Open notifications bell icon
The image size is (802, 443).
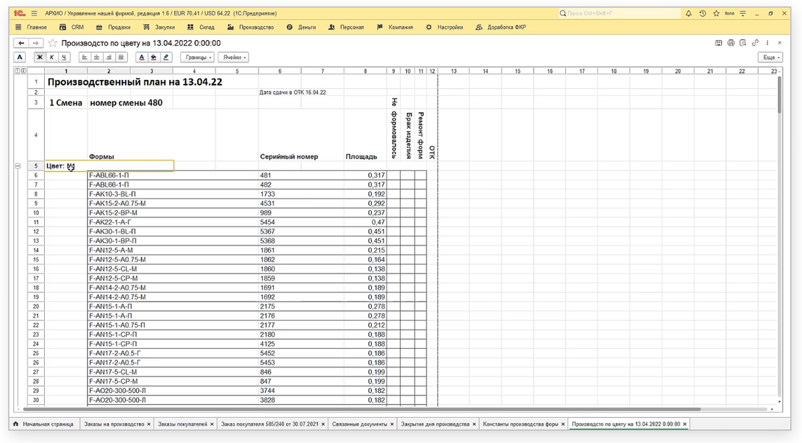(x=688, y=13)
